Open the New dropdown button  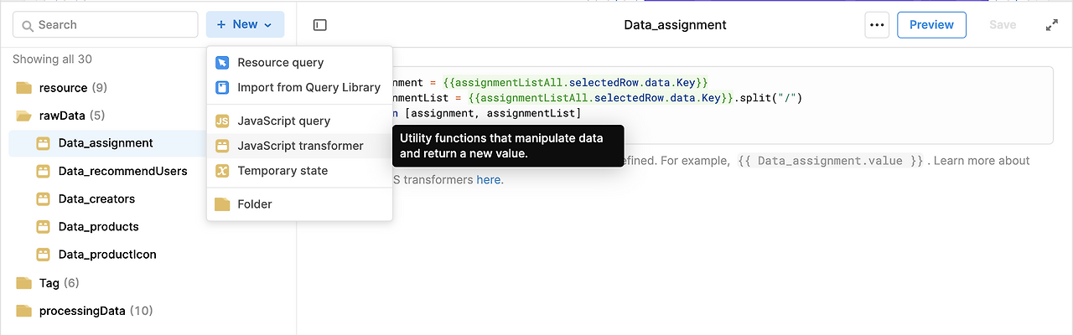coord(245,25)
